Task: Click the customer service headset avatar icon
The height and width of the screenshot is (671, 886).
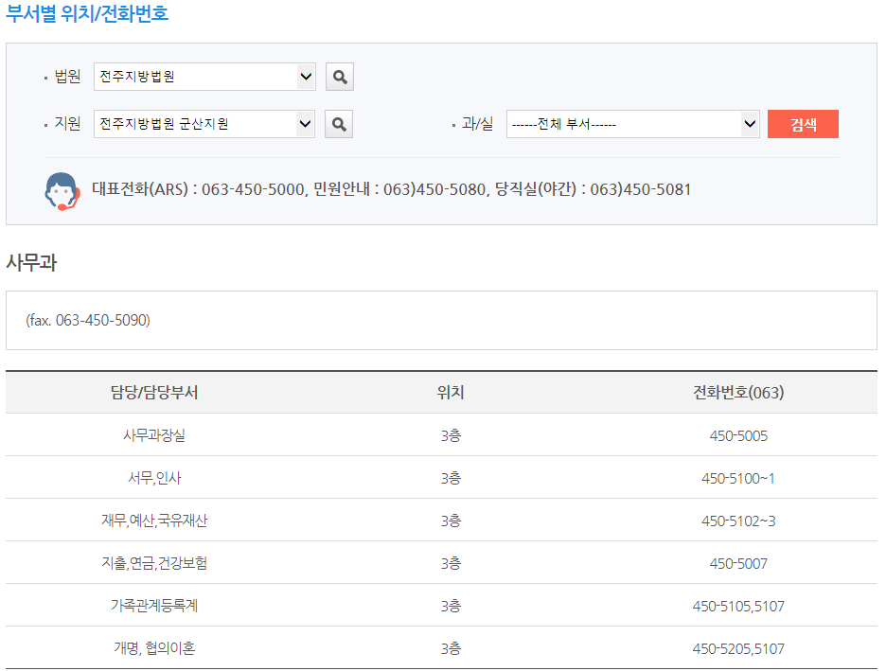Action: click(62, 191)
